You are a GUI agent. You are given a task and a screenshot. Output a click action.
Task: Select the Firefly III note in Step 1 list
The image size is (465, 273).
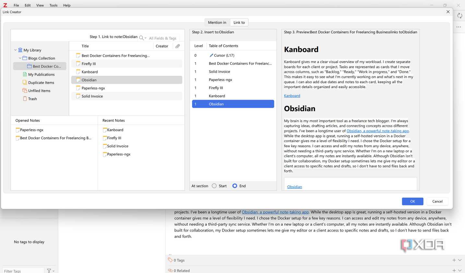[127, 64]
